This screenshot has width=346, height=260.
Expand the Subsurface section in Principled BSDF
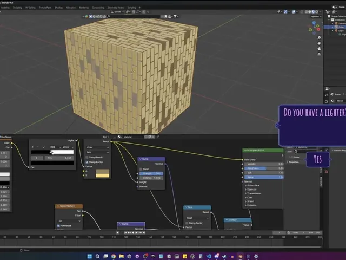[251, 185]
